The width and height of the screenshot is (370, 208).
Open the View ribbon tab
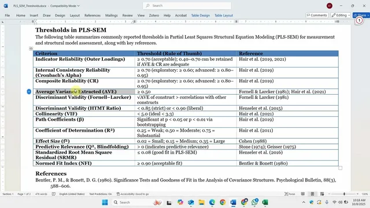[141, 16]
